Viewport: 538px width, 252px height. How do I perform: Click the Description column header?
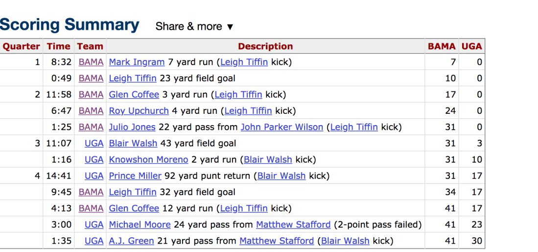[x=265, y=46]
